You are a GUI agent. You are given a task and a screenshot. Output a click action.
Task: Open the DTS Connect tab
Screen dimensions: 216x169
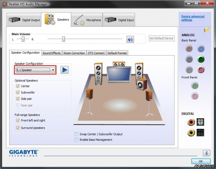pos(96,53)
